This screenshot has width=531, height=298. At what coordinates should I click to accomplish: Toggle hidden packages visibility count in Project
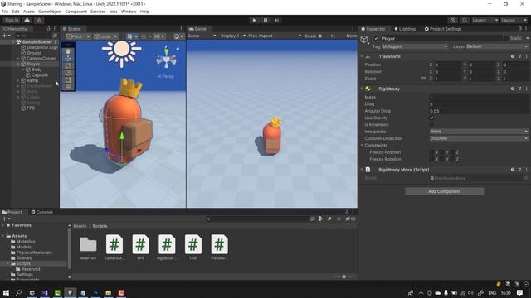point(350,219)
